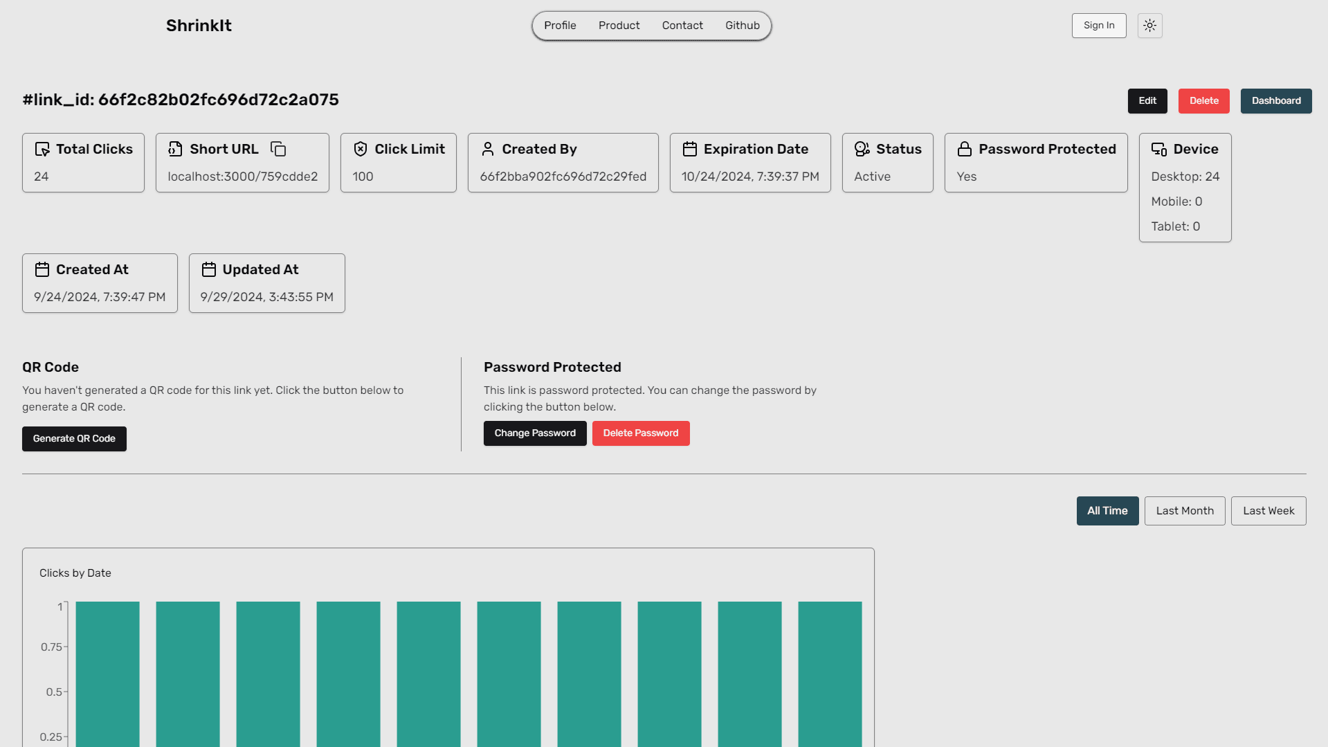Image resolution: width=1328 pixels, height=747 pixels.
Task: Click the Mobile: 0 device count
Action: [1176, 201]
